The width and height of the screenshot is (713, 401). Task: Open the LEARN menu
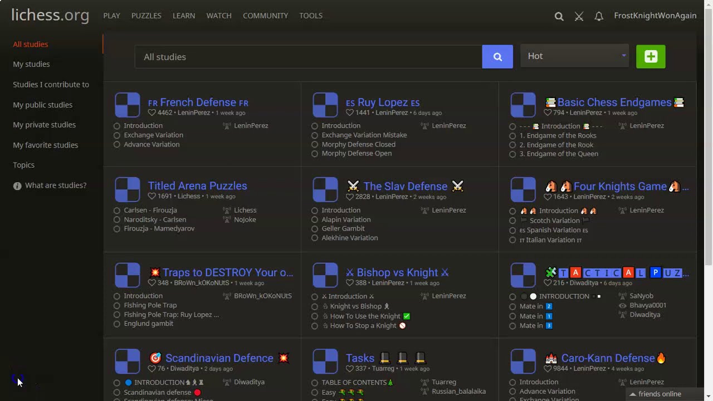pos(184,16)
